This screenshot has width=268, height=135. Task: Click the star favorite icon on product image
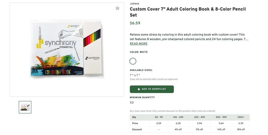(117, 8)
